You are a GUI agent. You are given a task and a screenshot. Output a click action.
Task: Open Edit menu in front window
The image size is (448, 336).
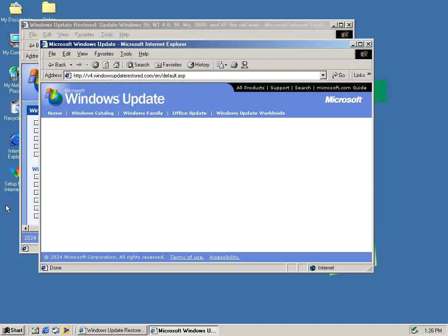point(66,54)
